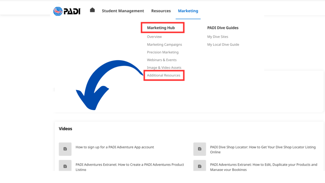325x183 pixels.
Task: Go to the home icon
Action: [92, 10]
